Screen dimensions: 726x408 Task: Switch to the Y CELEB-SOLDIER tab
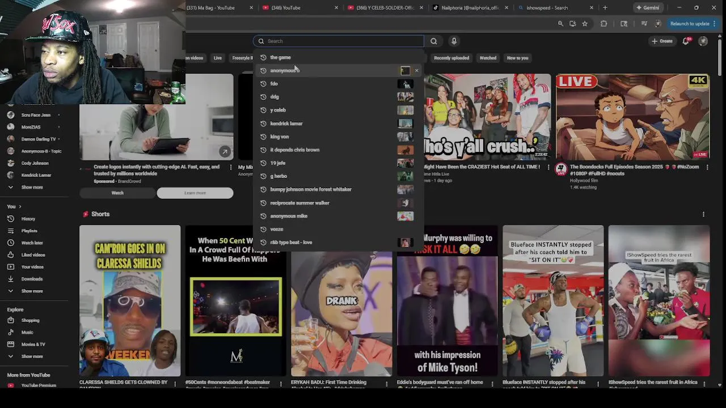pos(383,7)
